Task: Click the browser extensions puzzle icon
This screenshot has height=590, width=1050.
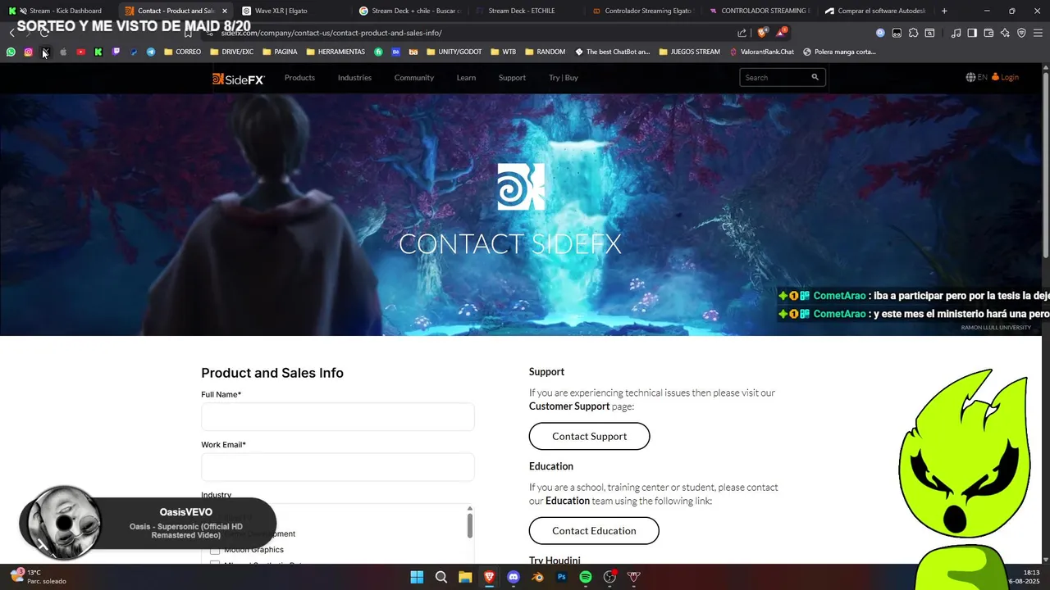Action: click(x=913, y=33)
